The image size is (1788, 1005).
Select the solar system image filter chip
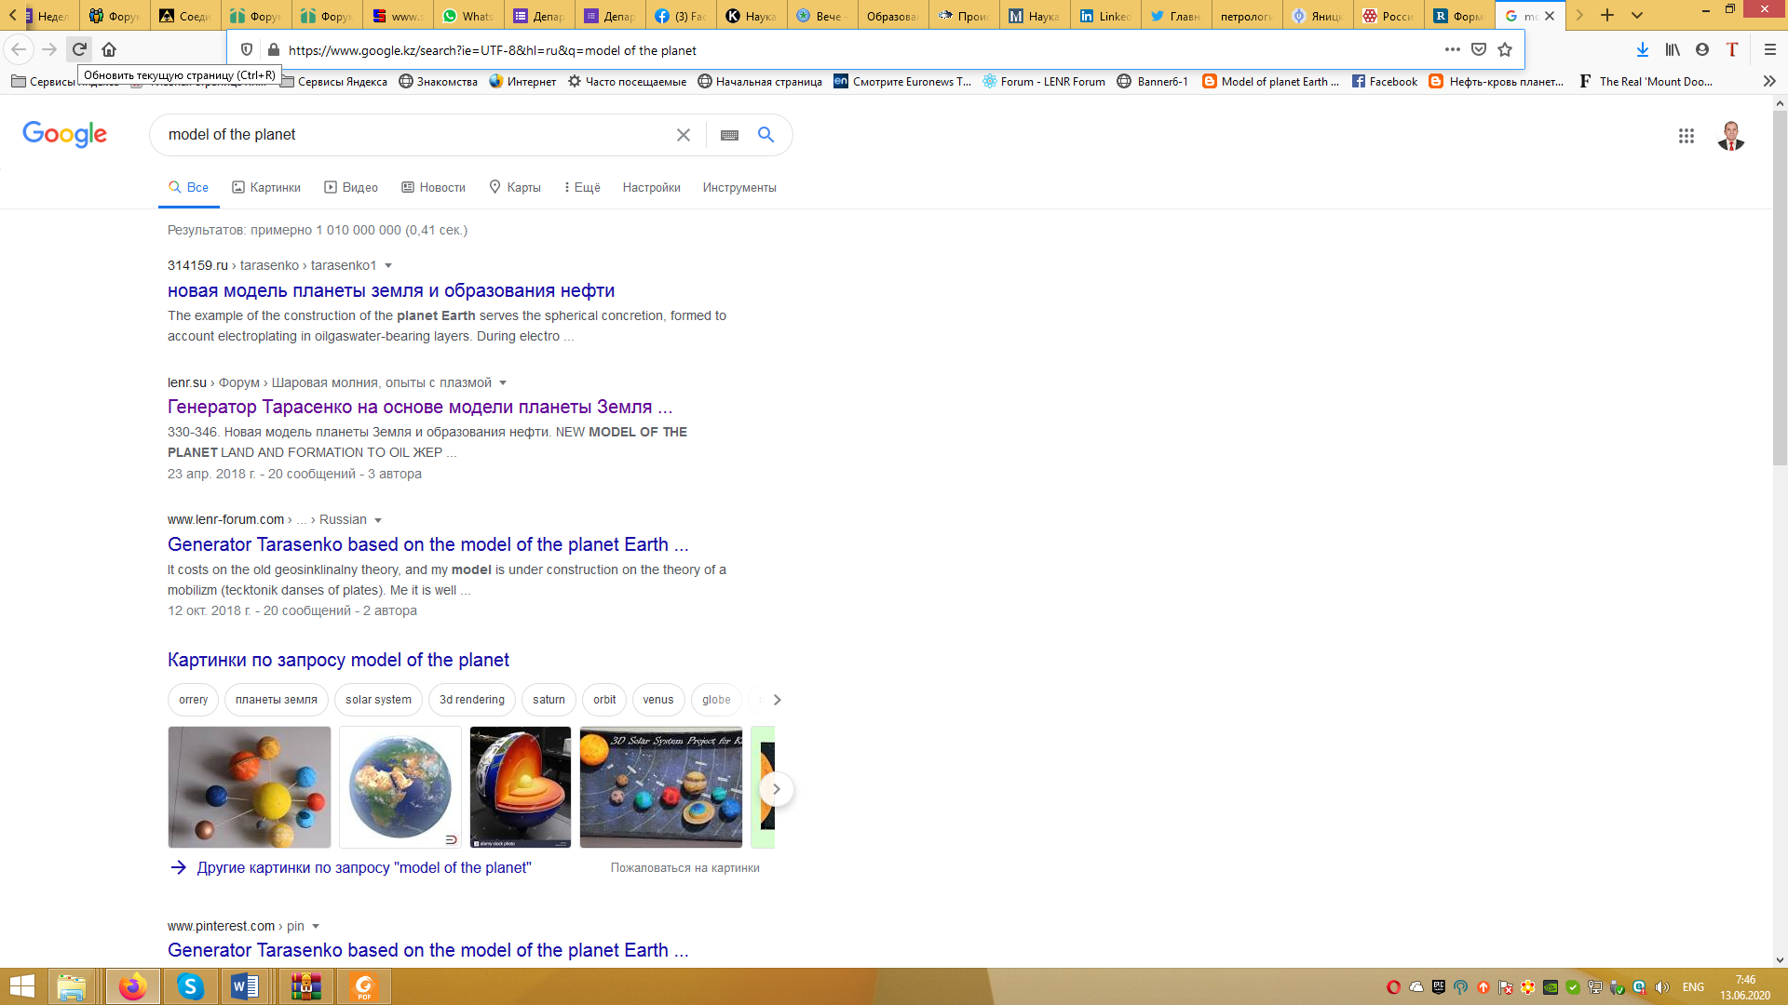coord(378,700)
